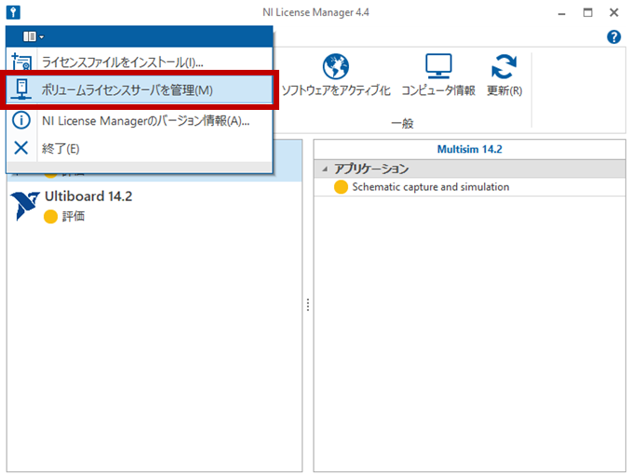Close the NI License Manager window
The height and width of the screenshot is (474, 631).
[613, 12]
